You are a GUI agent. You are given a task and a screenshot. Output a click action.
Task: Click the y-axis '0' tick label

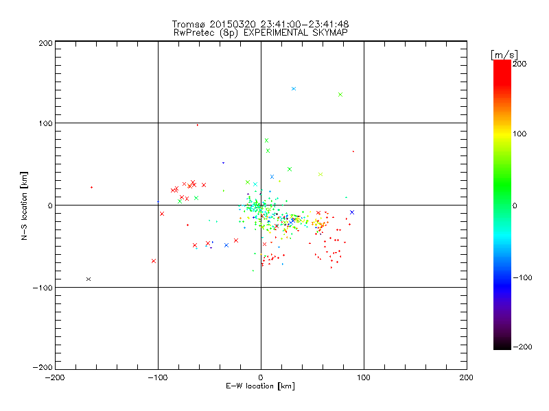pyautogui.click(x=50, y=206)
